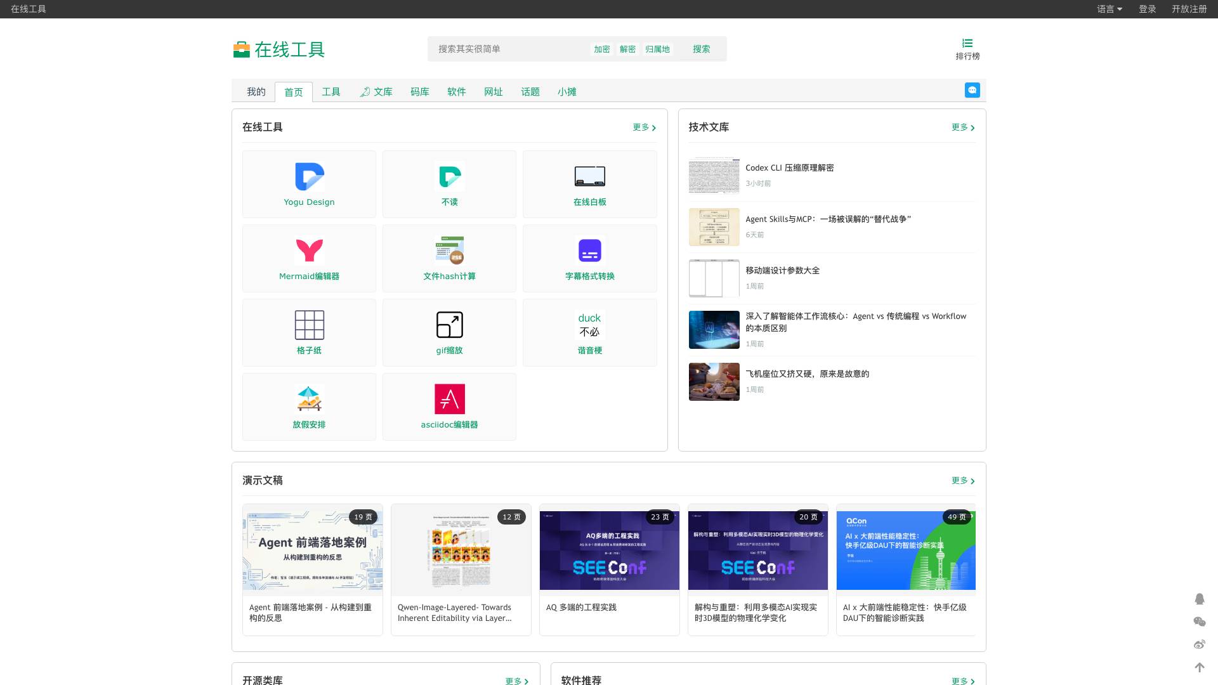Open the Mermaid编辑器 tool icon
The image size is (1218, 685).
pos(309,251)
